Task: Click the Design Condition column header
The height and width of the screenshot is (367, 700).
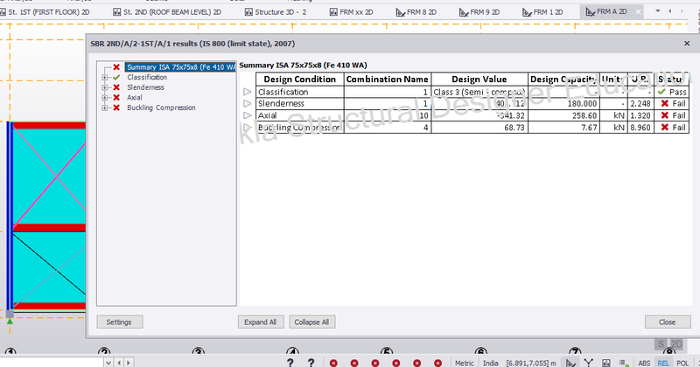Action: pyautogui.click(x=300, y=80)
